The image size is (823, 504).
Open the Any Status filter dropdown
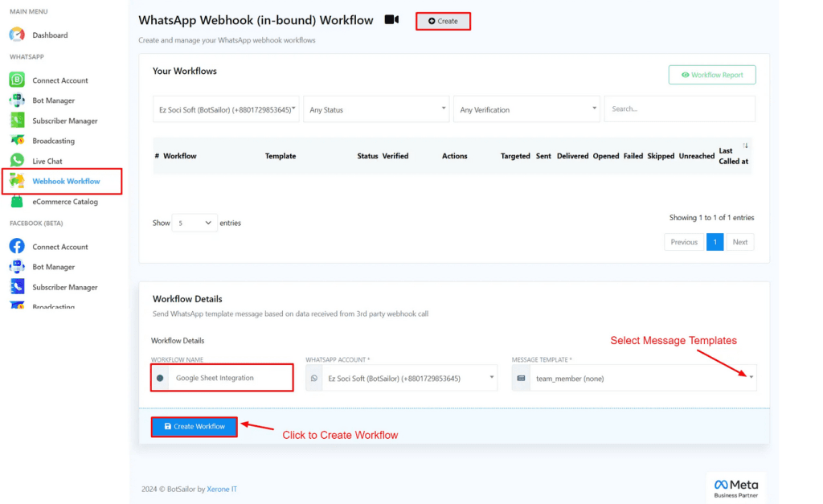(375, 109)
